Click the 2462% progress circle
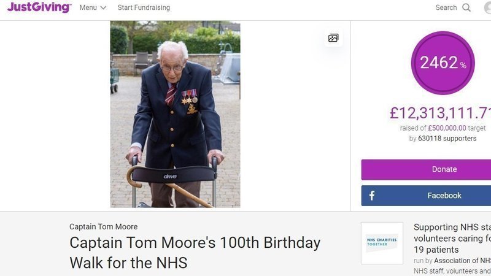491x276 pixels. click(443, 63)
